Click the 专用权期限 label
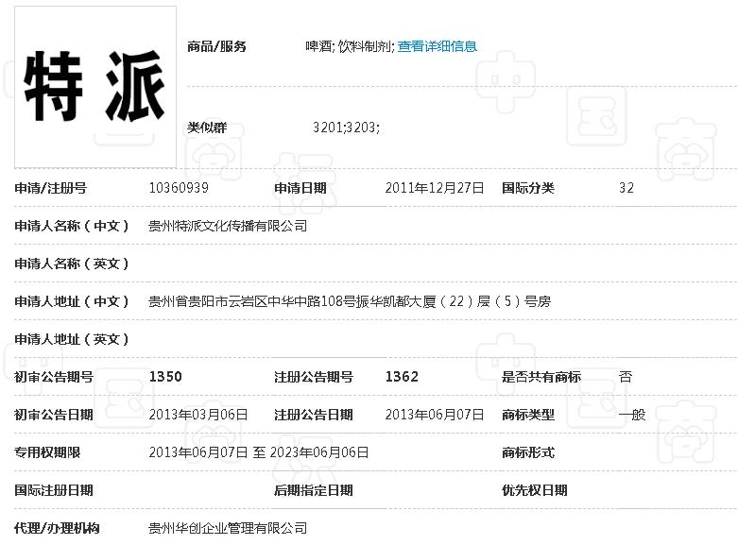Screen dimensions: 738x545 click(x=47, y=452)
